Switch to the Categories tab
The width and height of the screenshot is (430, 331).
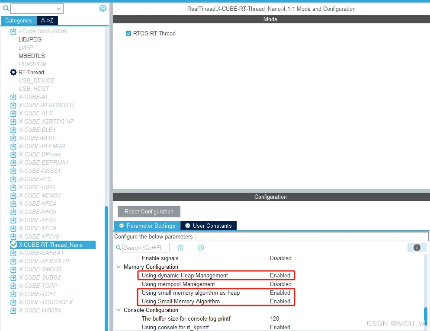pyautogui.click(x=19, y=21)
